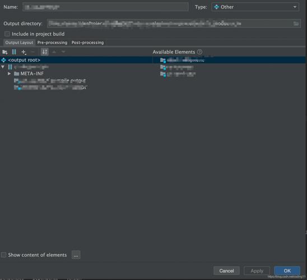Switch to the Post-processing tab
The image size is (307, 280).
(87, 43)
